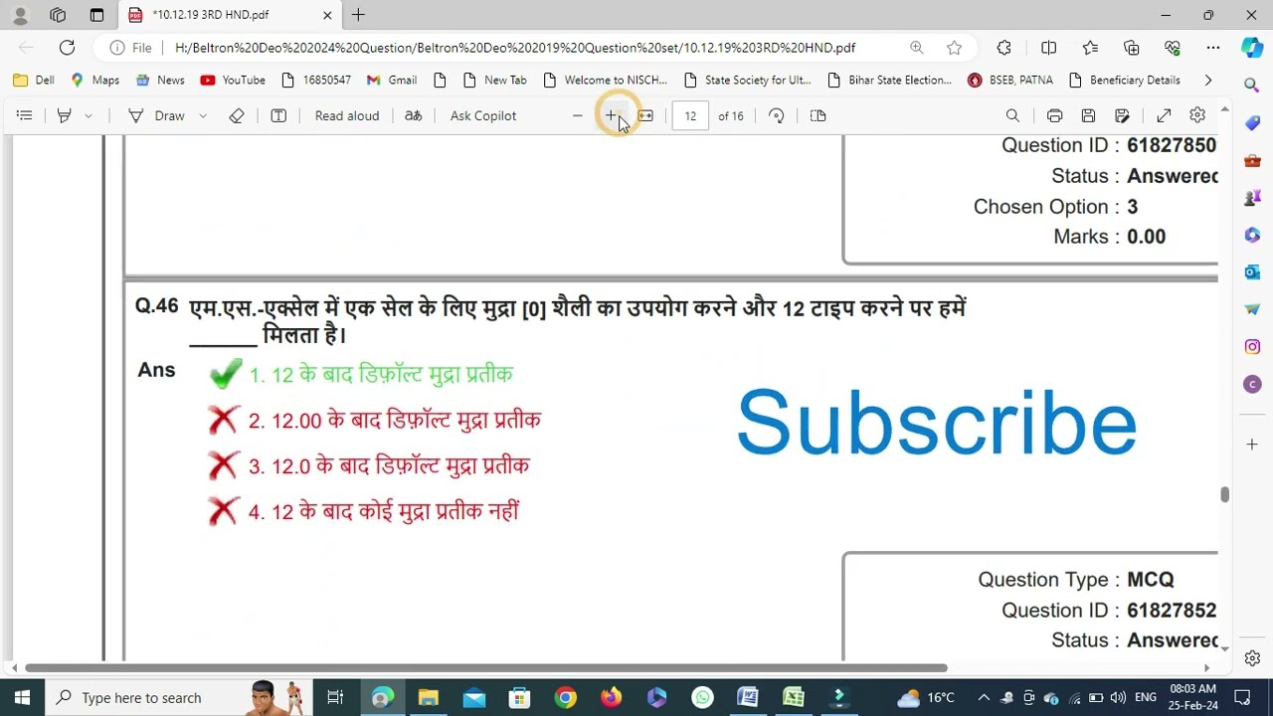The width and height of the screenshot is (1273, 716).
Task: Click the horizontal scrollbar thumb
Action: pyautogui.click(x=486, y=668)
